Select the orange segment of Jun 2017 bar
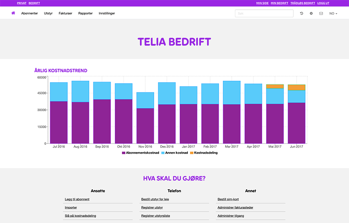 point(297,88)
